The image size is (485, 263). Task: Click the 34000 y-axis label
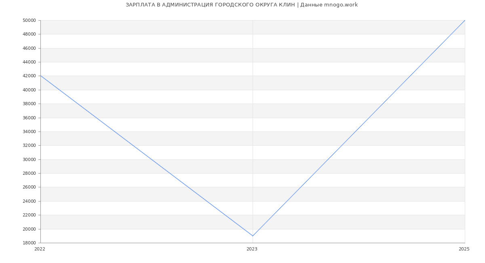(30, 131)
